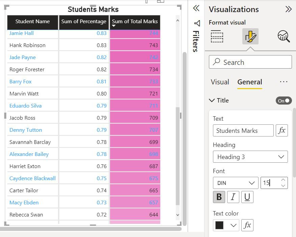Collapse the Visualizations pane arrows

(x=288, y=9)
